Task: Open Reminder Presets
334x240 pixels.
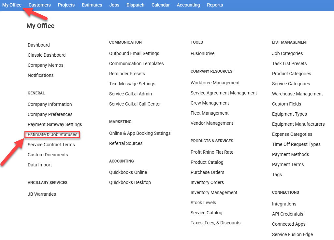Action: coord(127,74)
